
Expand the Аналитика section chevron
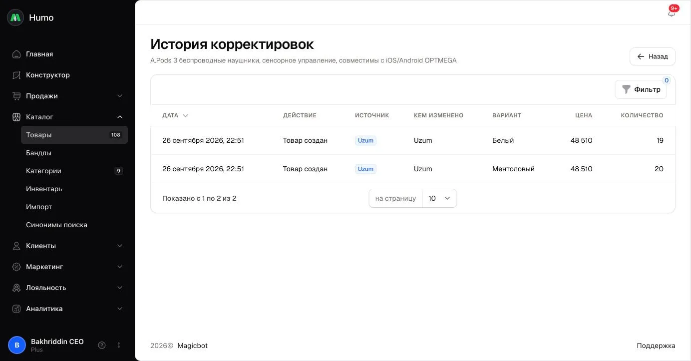pyautogui.click(x=120, y=309)
